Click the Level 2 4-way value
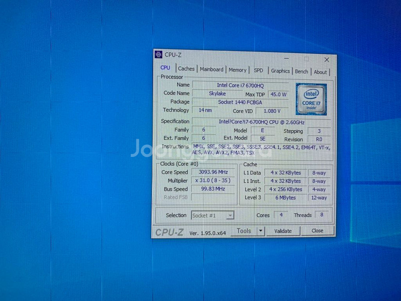Viewport: 401px width, 301px height. (319, 190)
